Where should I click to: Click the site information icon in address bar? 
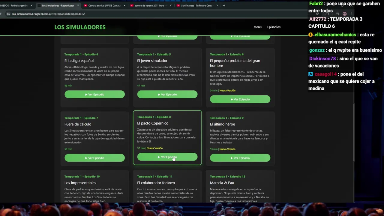coord(8,14)
